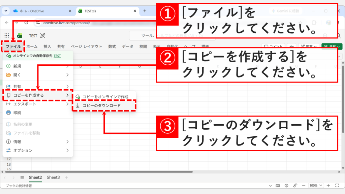Viewport: 345px width, 194px height.
Task: Expand the コピーを作成する submenu chevron
Action: click(67, 95)
